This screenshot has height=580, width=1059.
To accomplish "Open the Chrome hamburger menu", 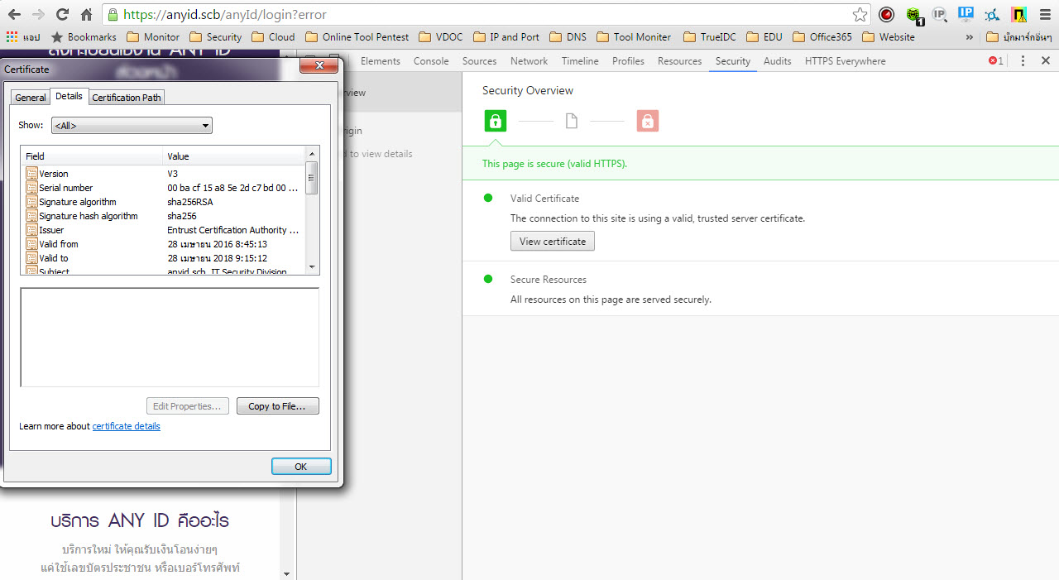I will tap(1045, 14).
